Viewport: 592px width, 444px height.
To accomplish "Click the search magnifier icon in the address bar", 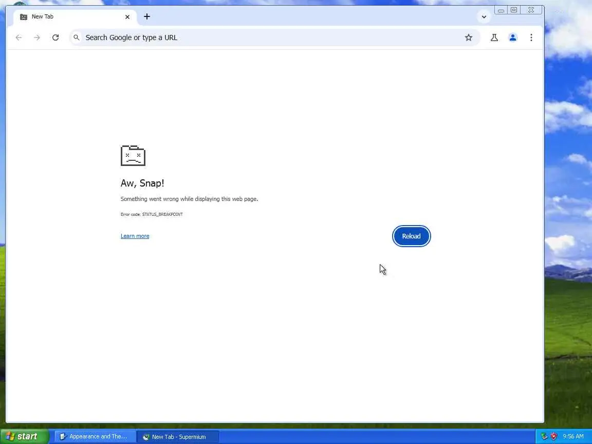I will coord(76,38).
